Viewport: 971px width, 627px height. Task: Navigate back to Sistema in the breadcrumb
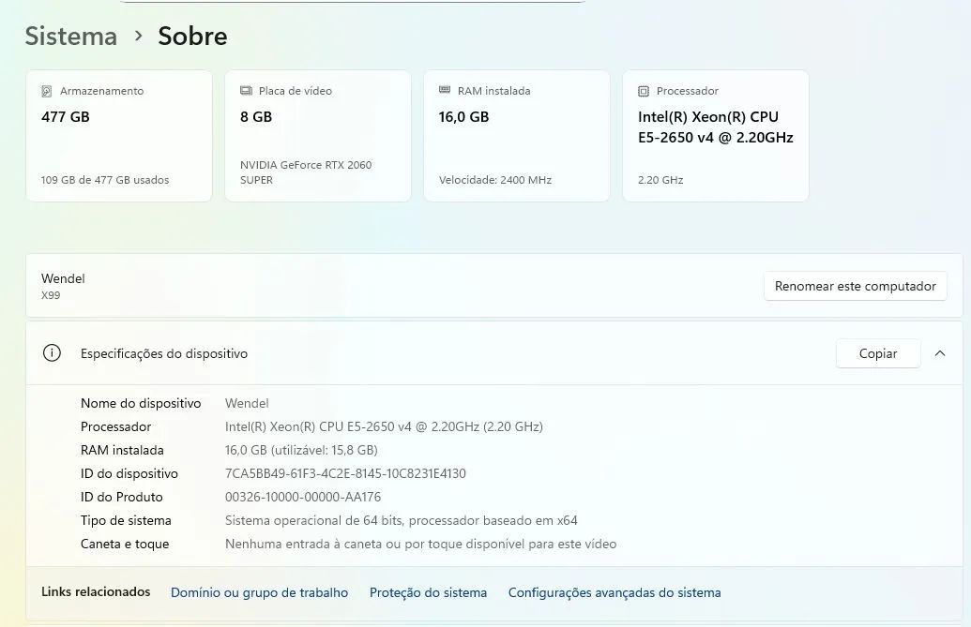click(70, 36)
